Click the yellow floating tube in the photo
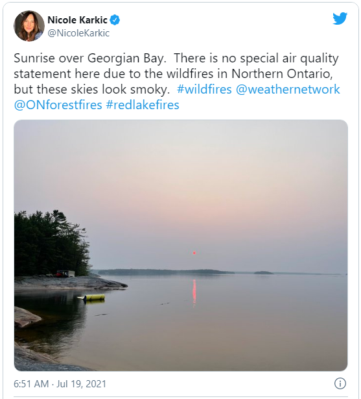361x399 pixels. 93,298
